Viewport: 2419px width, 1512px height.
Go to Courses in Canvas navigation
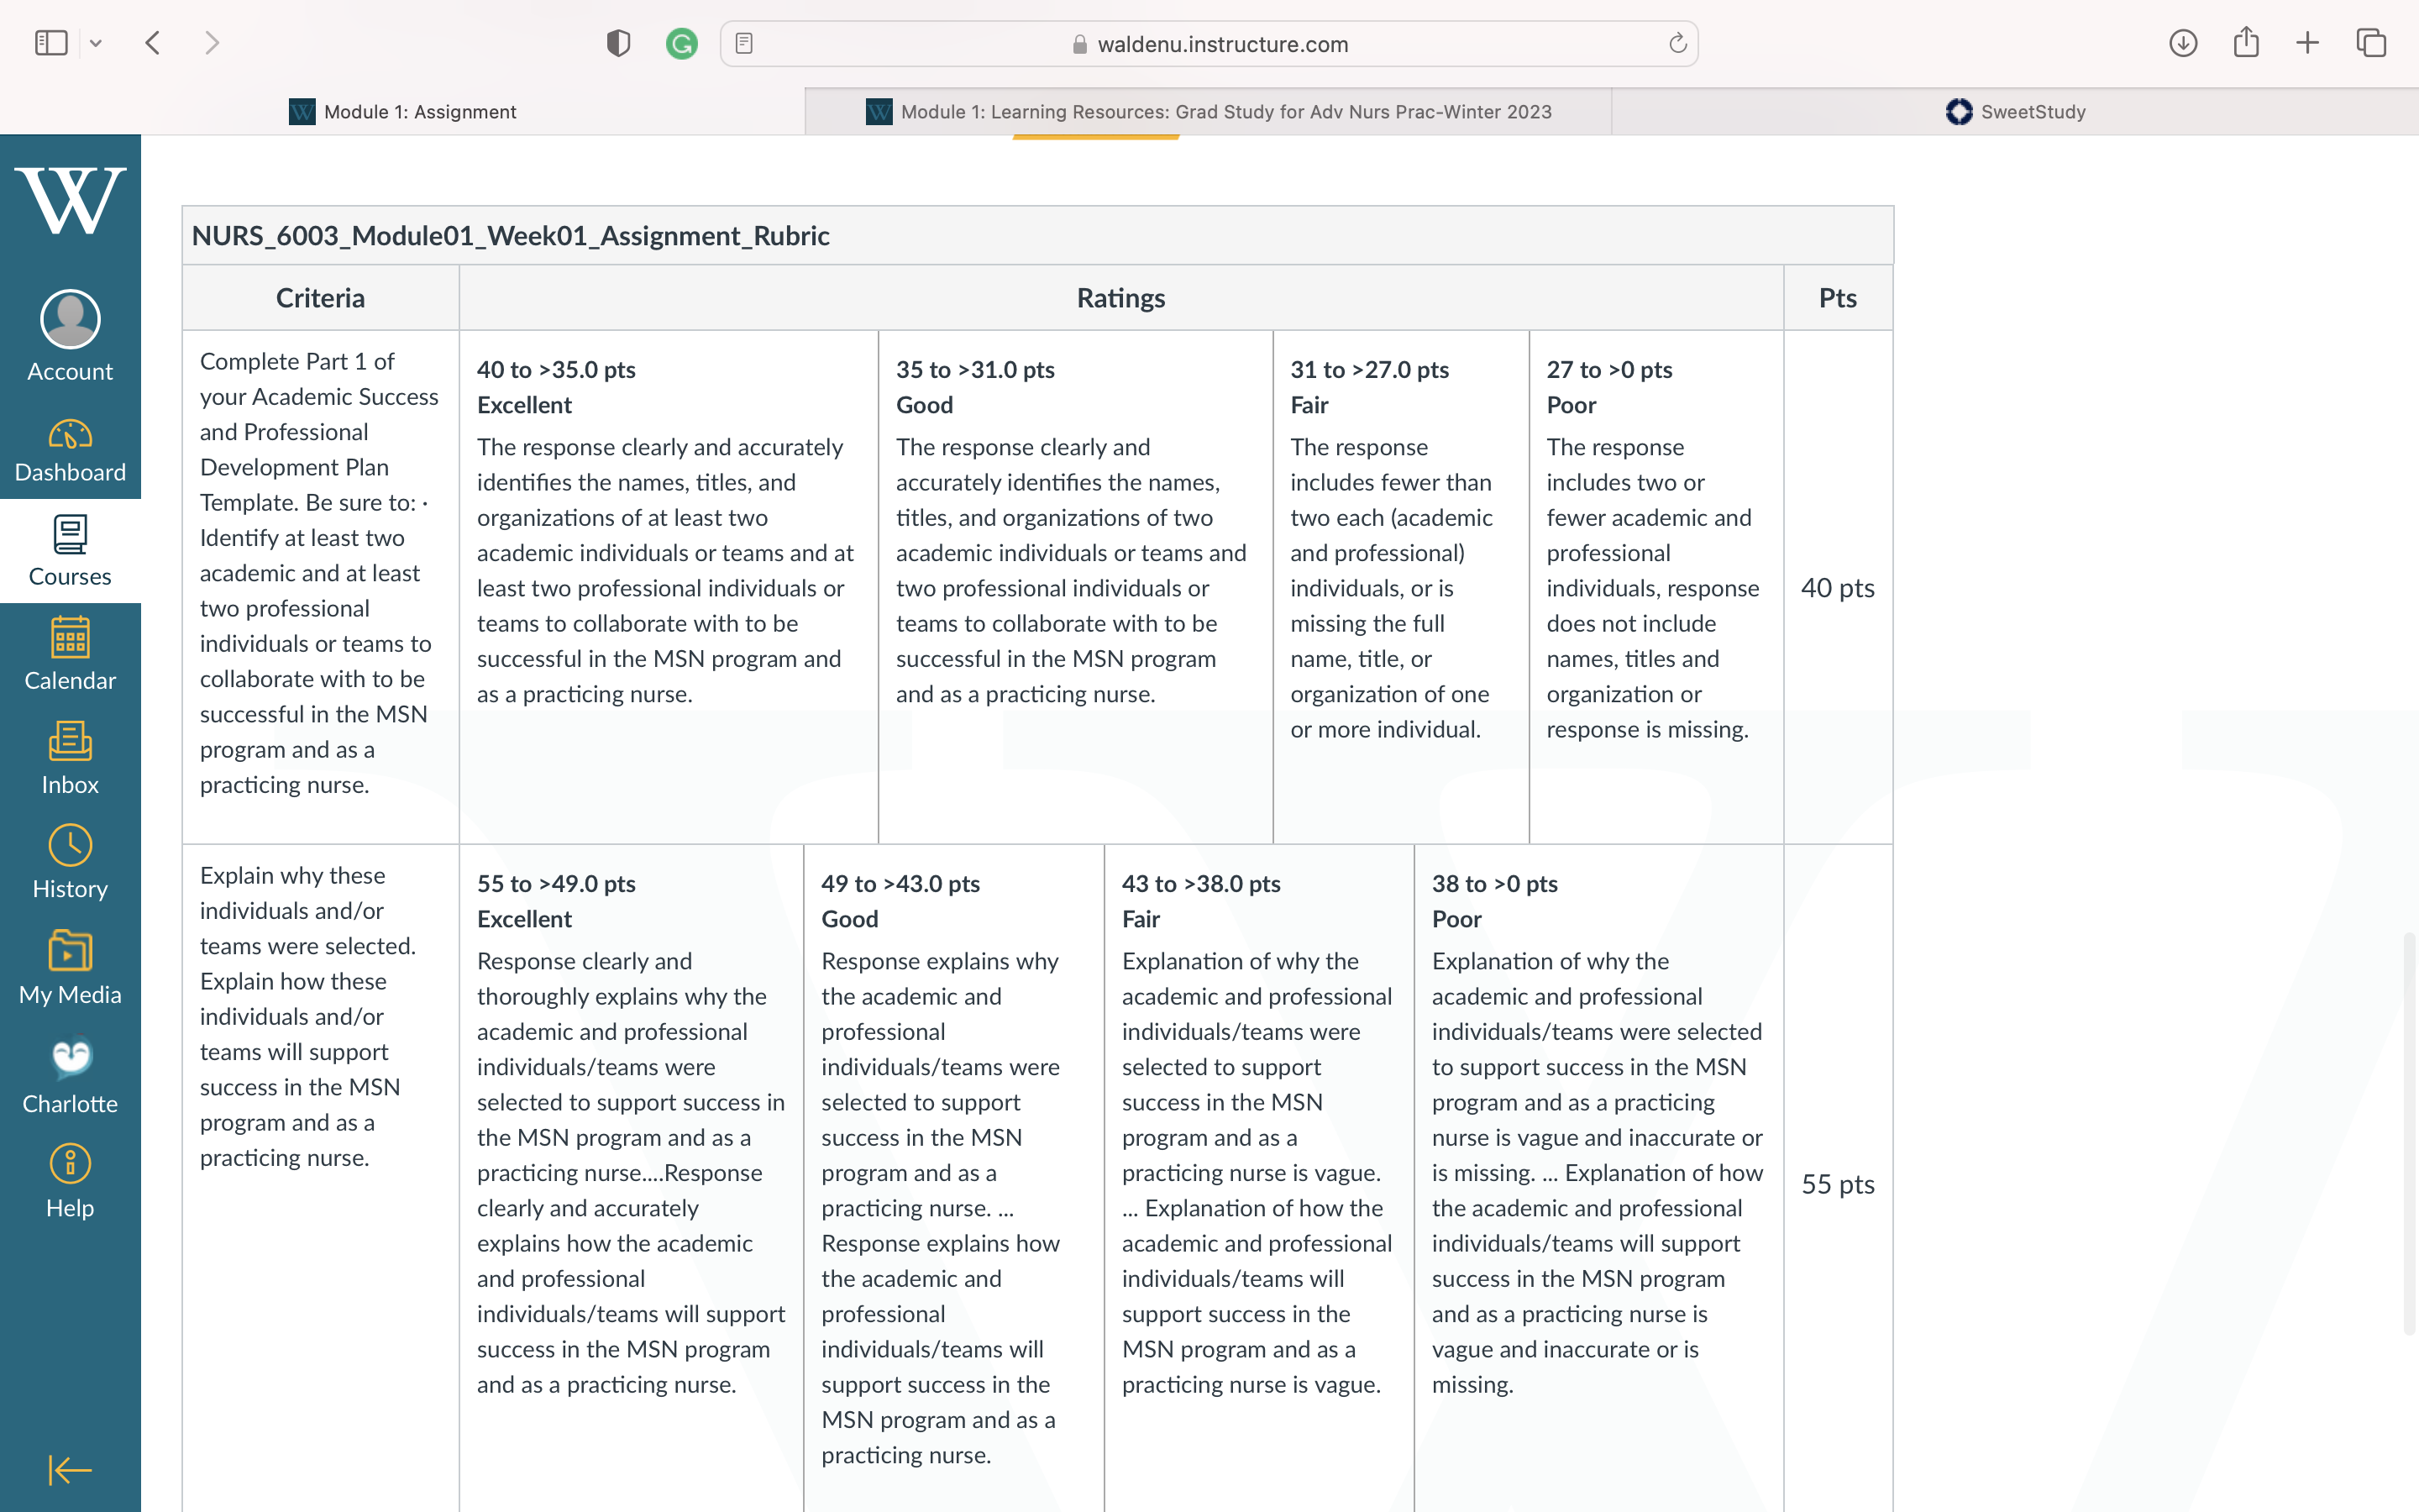(70, 551)
